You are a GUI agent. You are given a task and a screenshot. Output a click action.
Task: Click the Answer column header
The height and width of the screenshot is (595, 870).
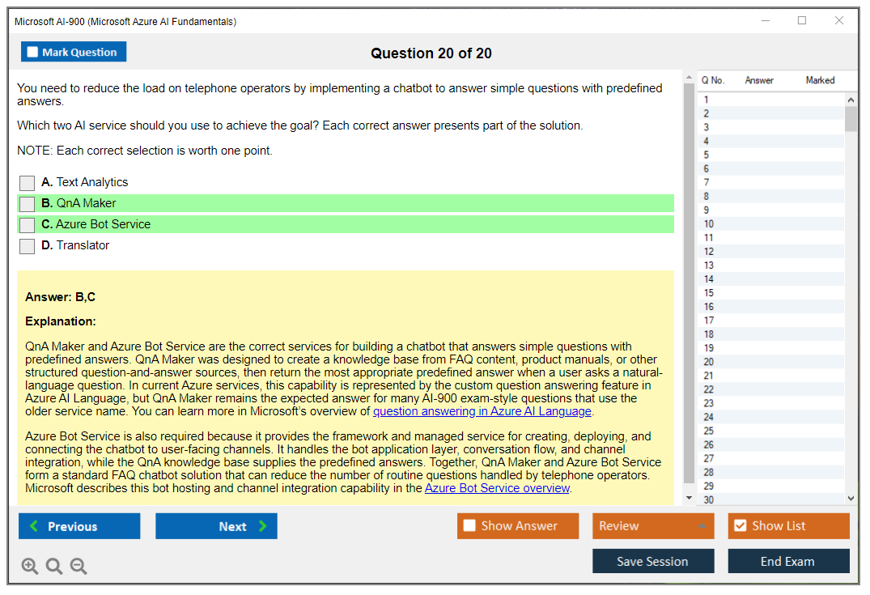coord(759,80)
